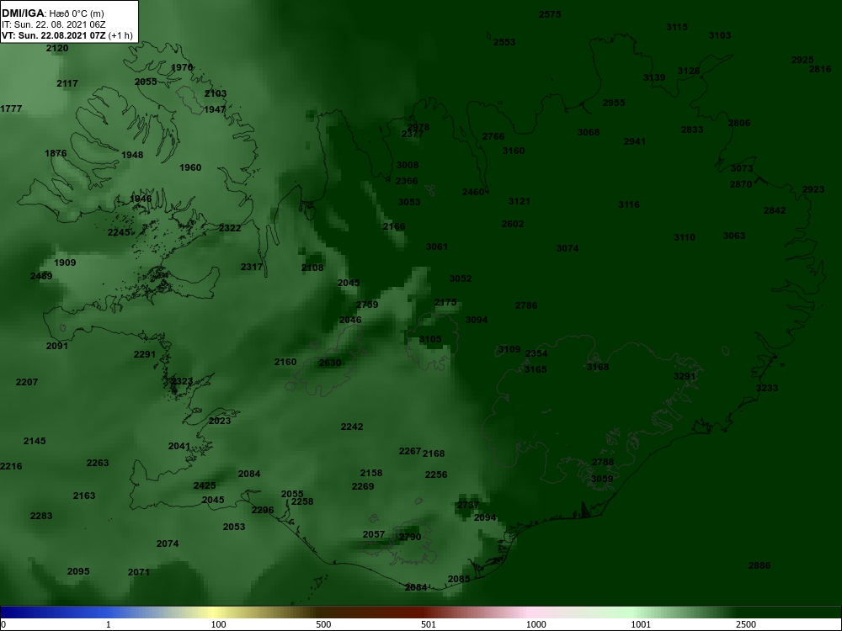The image size is (842, 631).
Task: Click the map value 1909
Action: point(65,262)
